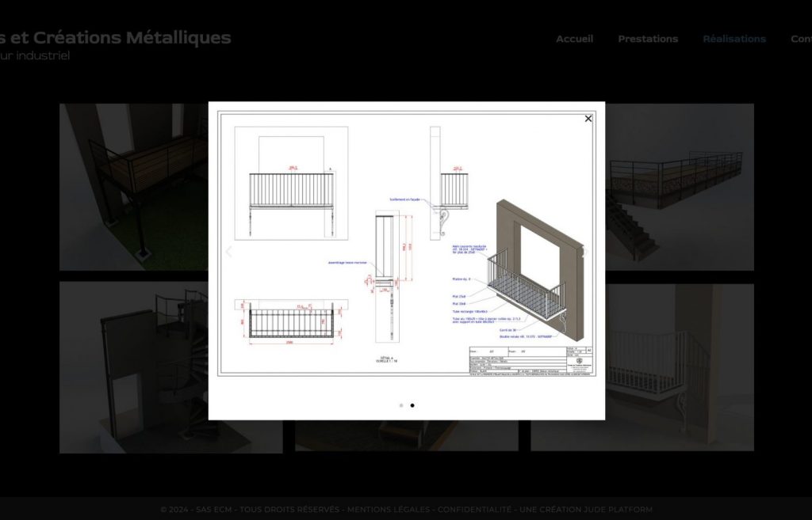Screen dimensions: 812x520
Task: Select the first pagination dot
Action: (x=401, y=405)
